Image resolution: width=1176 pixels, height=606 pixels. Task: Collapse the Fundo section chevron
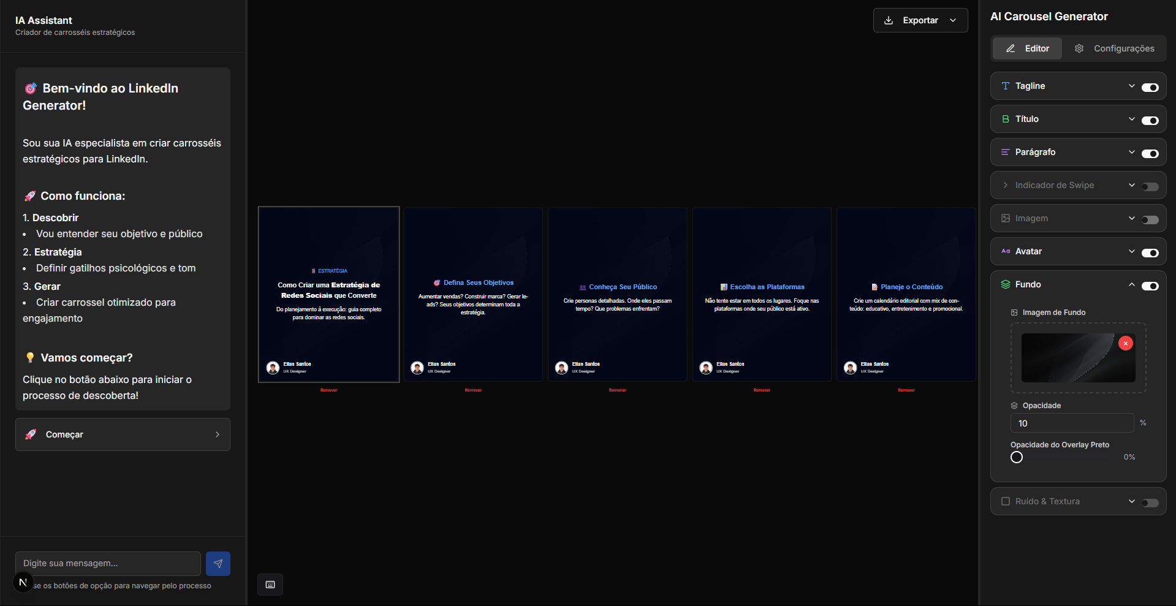(1131, 284)
